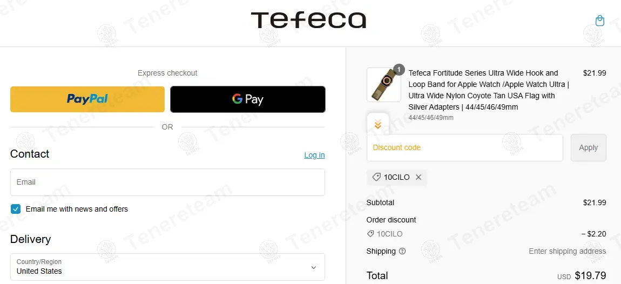The width and height of the screenshot is (621, 284).
Task: Click the tag icon on 10CILO chip
Action: click(376, 177)
